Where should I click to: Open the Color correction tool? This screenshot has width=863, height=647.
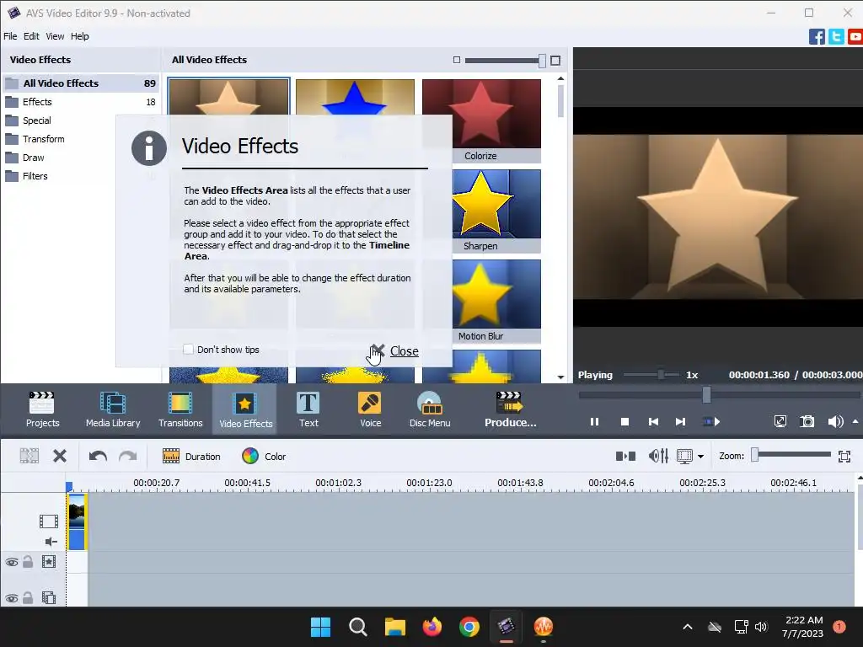pyautogui.click(x=264, y=456)
